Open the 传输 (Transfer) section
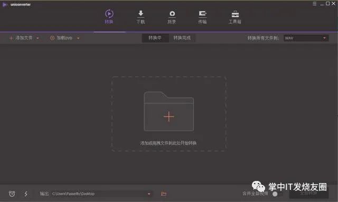The height and width of the screenshot is (202, 338). [x=202, y=17]
